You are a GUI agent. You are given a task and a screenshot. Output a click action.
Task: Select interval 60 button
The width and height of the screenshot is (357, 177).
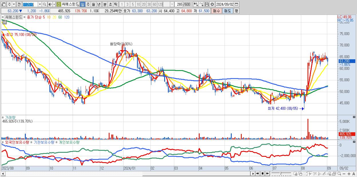[x=154, y=4]
